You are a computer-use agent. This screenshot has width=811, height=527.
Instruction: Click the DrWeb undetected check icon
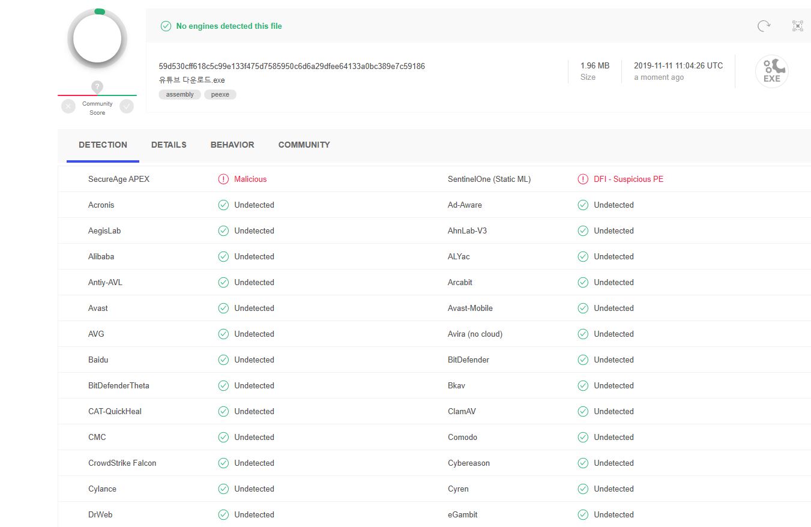223,514
